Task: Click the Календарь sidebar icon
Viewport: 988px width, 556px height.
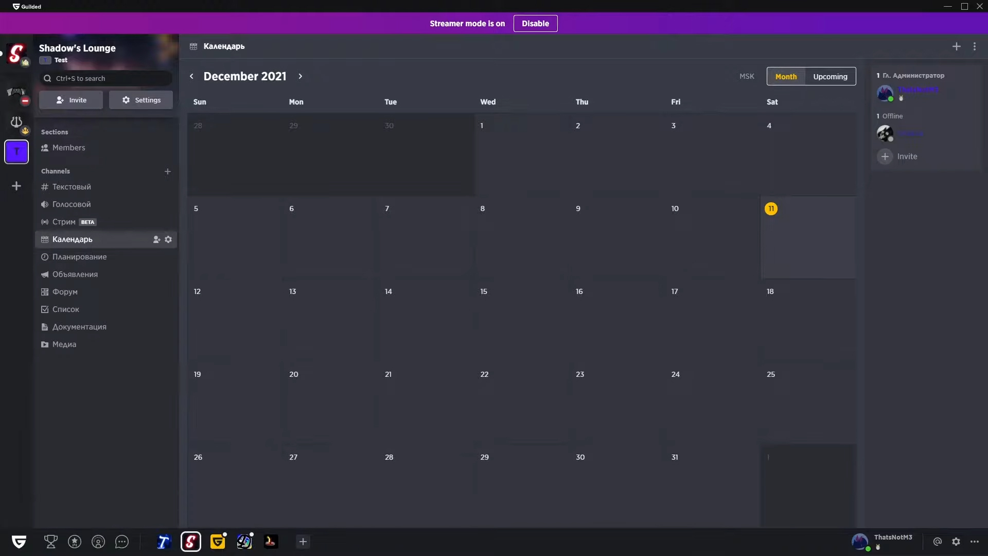Action: (x=45, y=239)
